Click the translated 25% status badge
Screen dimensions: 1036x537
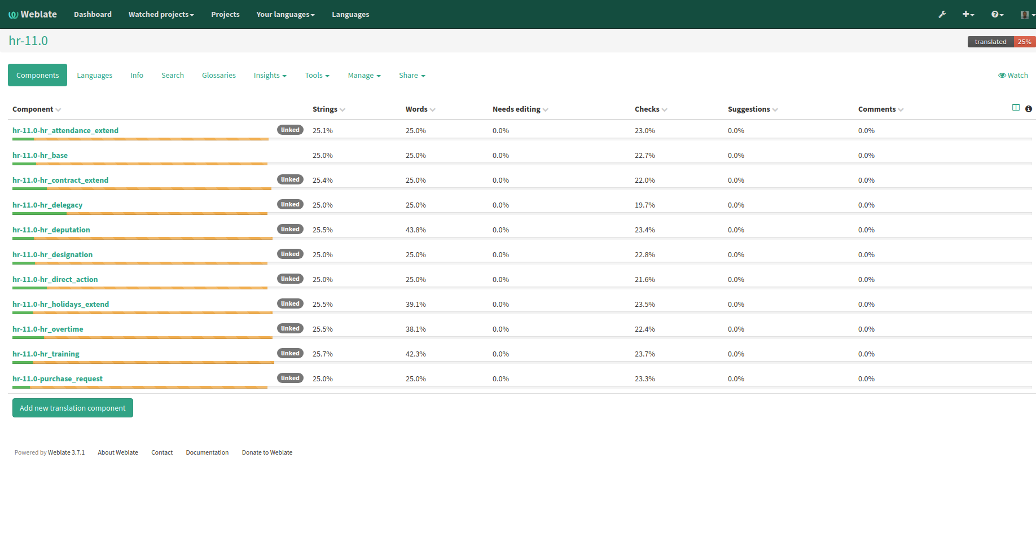pos(1001,42)
